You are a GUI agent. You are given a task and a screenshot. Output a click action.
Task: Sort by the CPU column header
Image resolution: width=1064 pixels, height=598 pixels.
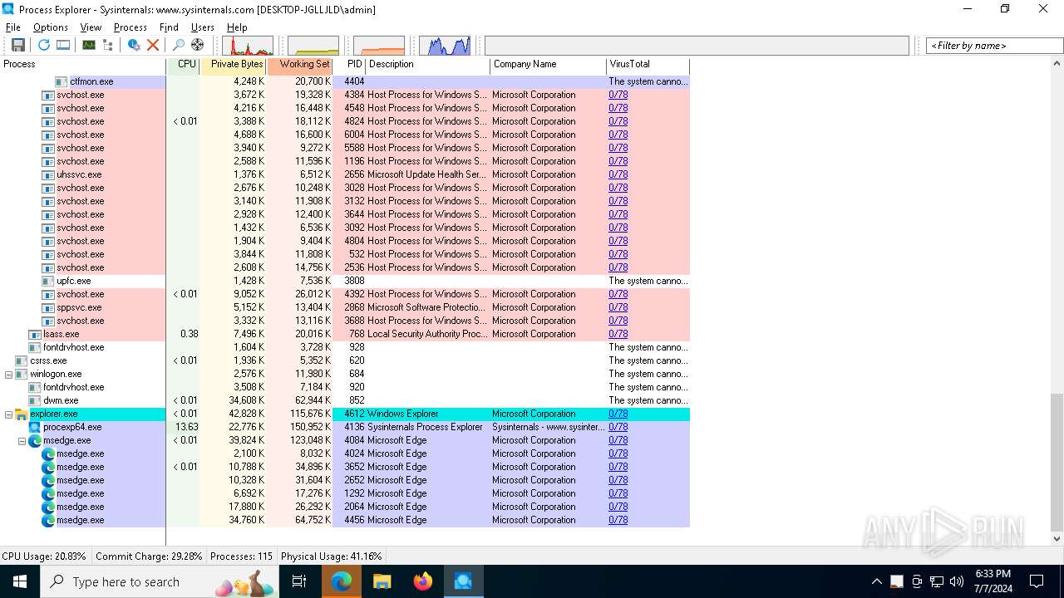point(184,65)
